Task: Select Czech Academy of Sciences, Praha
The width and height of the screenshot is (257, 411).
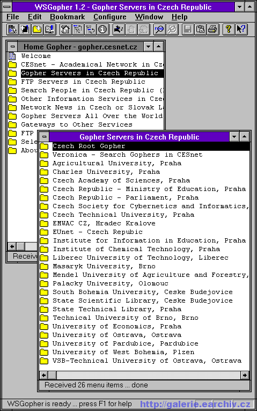Action: pos(121,181)
